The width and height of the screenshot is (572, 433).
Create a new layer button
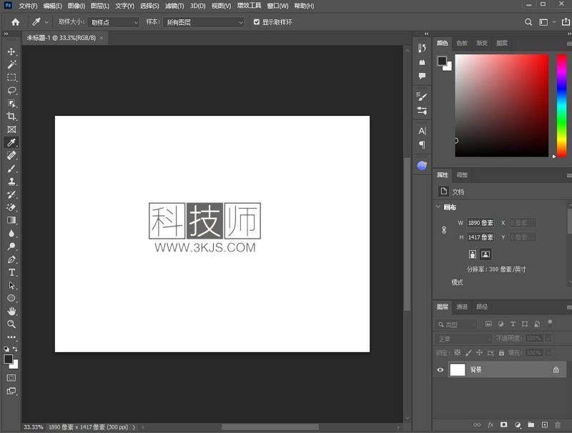coord(545,424)
